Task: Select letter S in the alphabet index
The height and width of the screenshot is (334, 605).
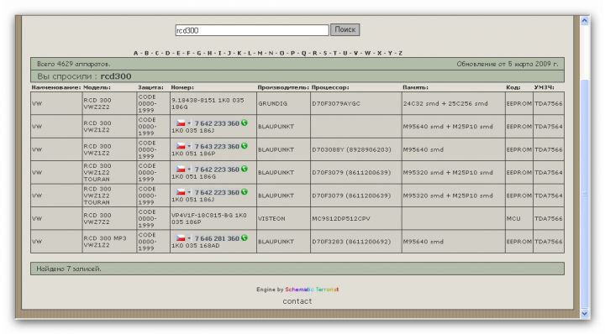Action: click(325, 53)
